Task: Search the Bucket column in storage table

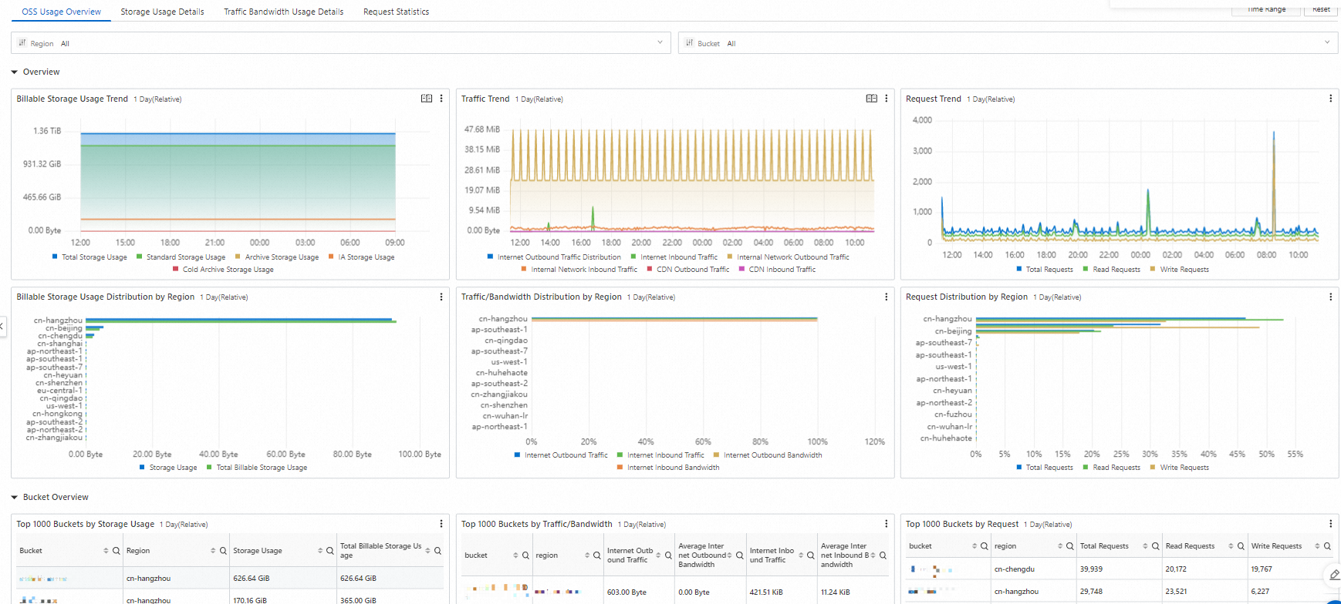Action: [x=117, y=551]
